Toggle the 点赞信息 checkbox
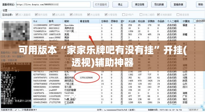Screen dimensions: 205x112 [x=71, y=14]
